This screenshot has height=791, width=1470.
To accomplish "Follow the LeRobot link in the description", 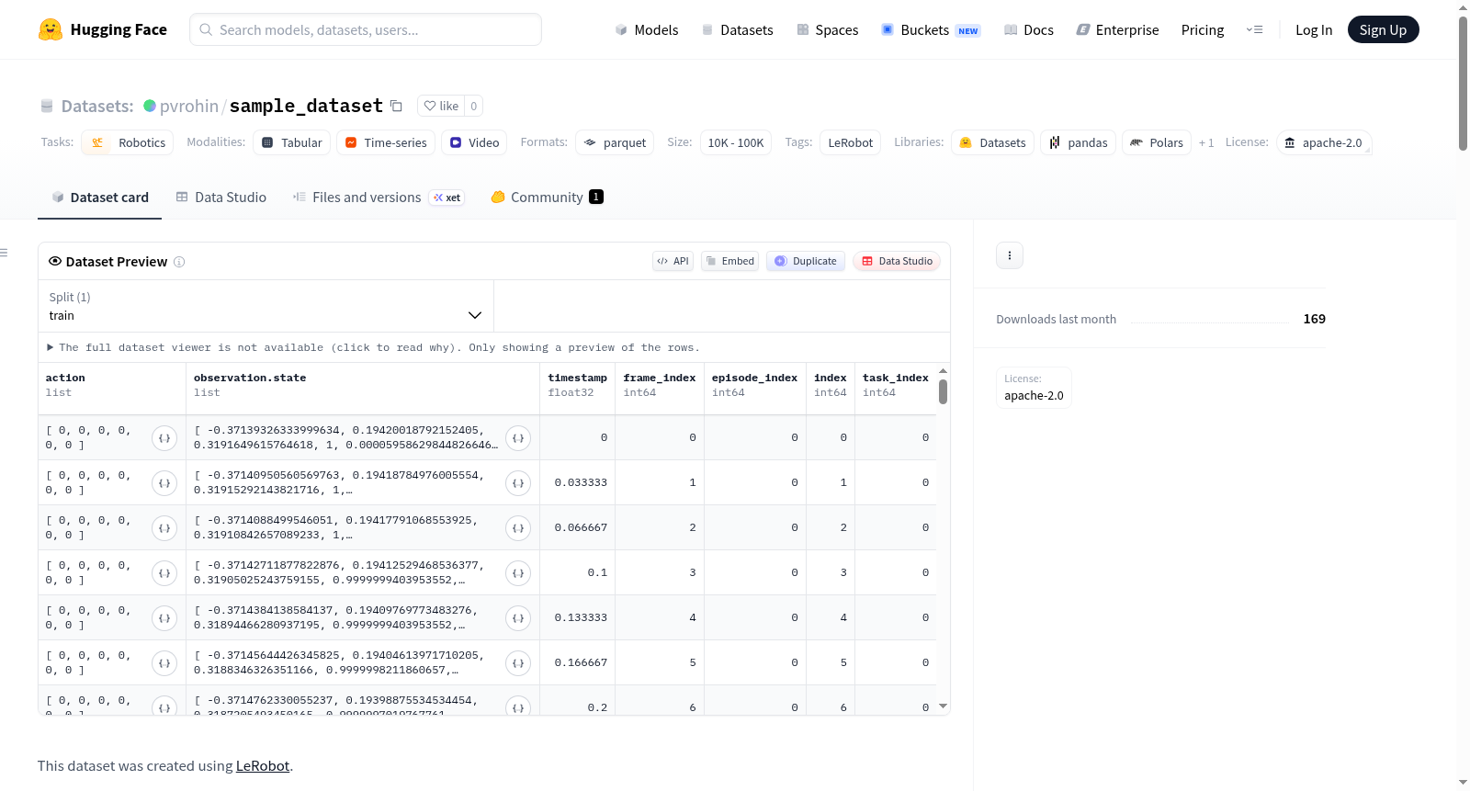I will [263, 766].
